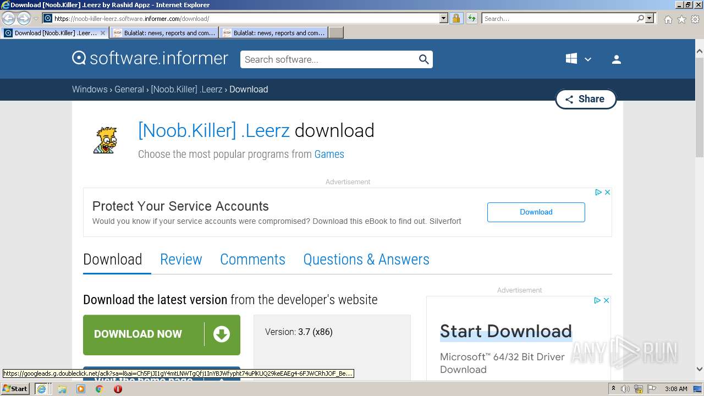The height and width of the screenshot is (396, 704).
Task: Click the AdChoices icon on Start Download ad
Action: pos(597,300)
